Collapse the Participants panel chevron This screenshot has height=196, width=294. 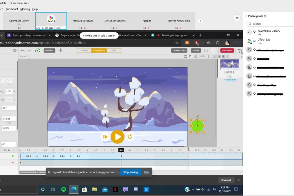[245, 16]
